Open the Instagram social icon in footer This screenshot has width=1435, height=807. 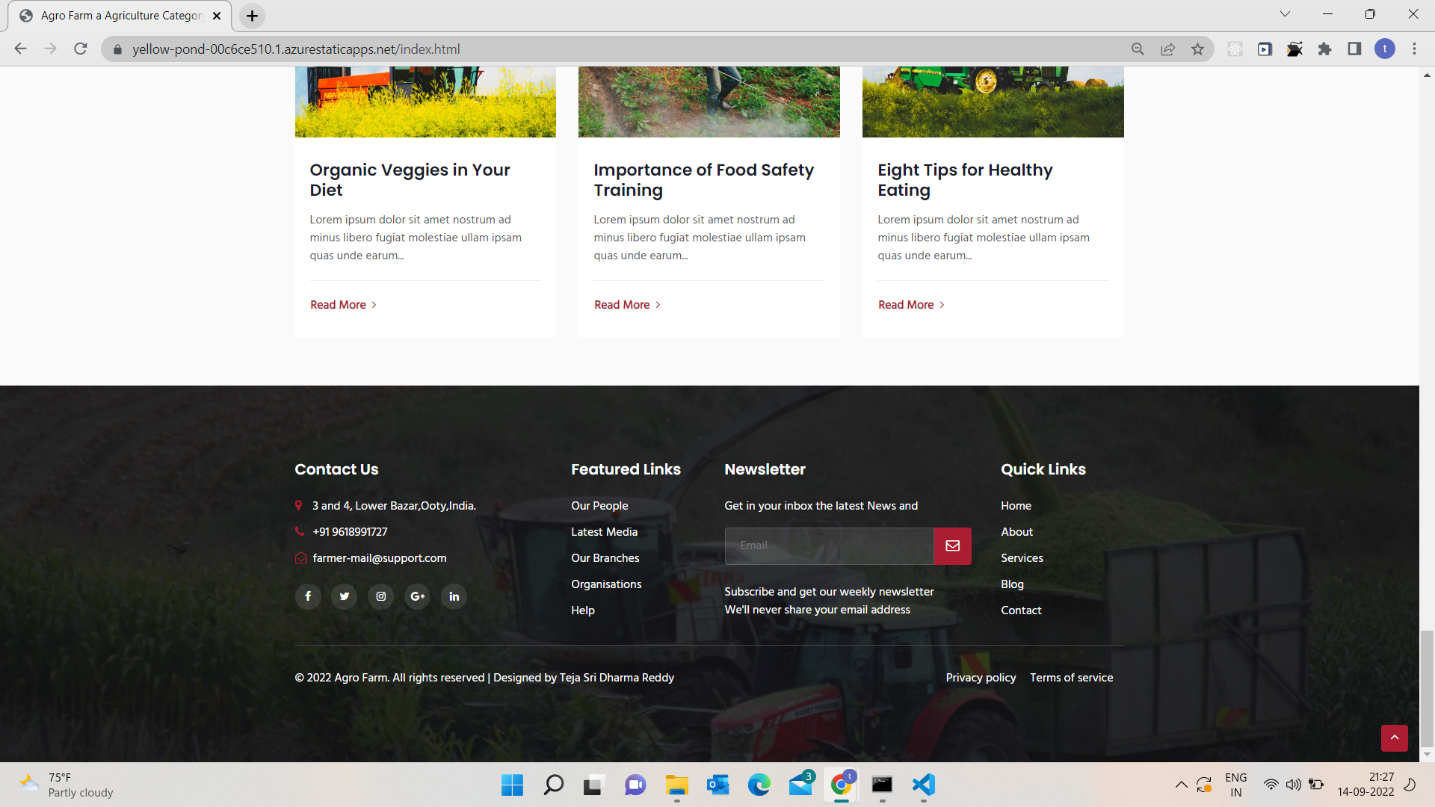coord(381,596)
